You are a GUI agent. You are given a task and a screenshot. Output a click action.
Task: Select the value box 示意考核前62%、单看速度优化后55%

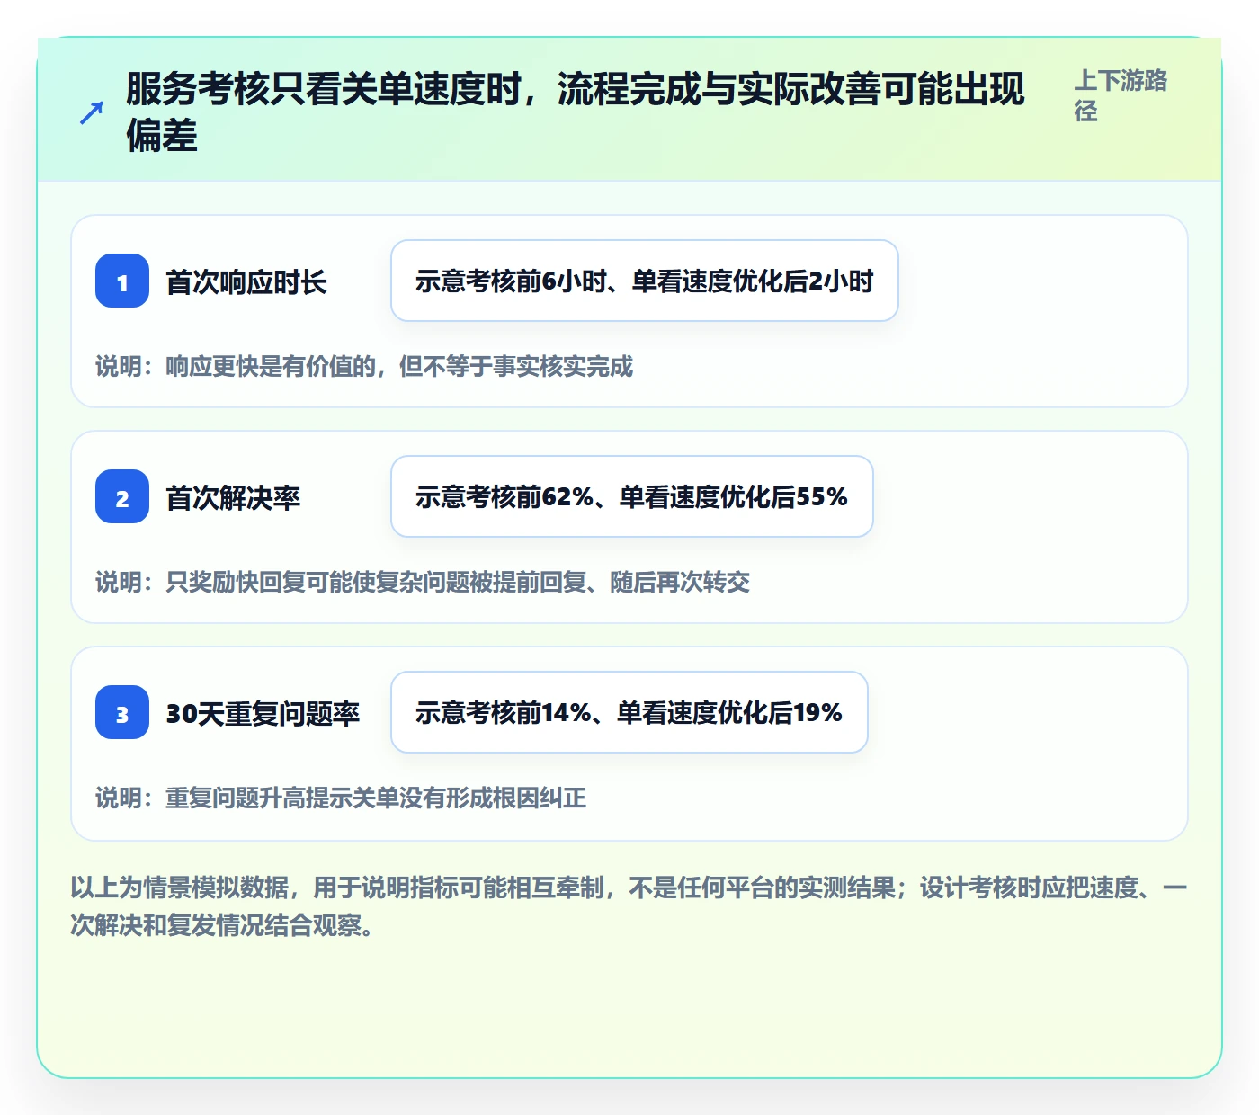632,496
